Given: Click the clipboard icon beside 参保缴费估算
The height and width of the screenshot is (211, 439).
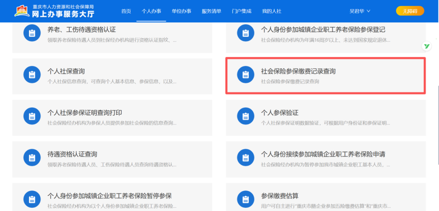Looking at the screenshot, I should pos(246,199).
